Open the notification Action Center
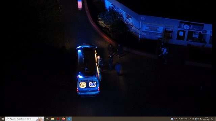216x121 pixels. click(x=212, y=119)
